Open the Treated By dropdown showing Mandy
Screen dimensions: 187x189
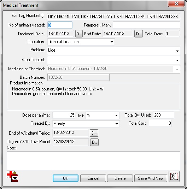click(117, 124)
